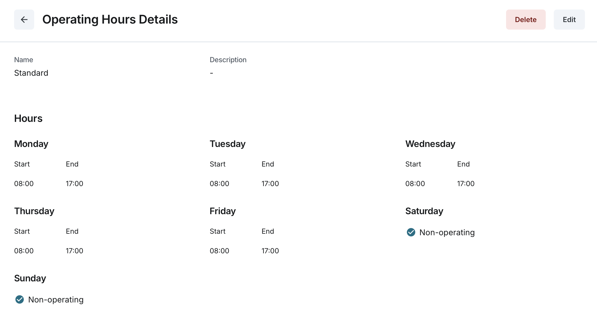Click the Hours section heading

tap(28, 118)
